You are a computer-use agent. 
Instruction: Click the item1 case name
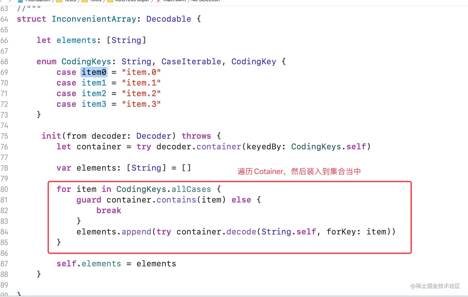94,83
